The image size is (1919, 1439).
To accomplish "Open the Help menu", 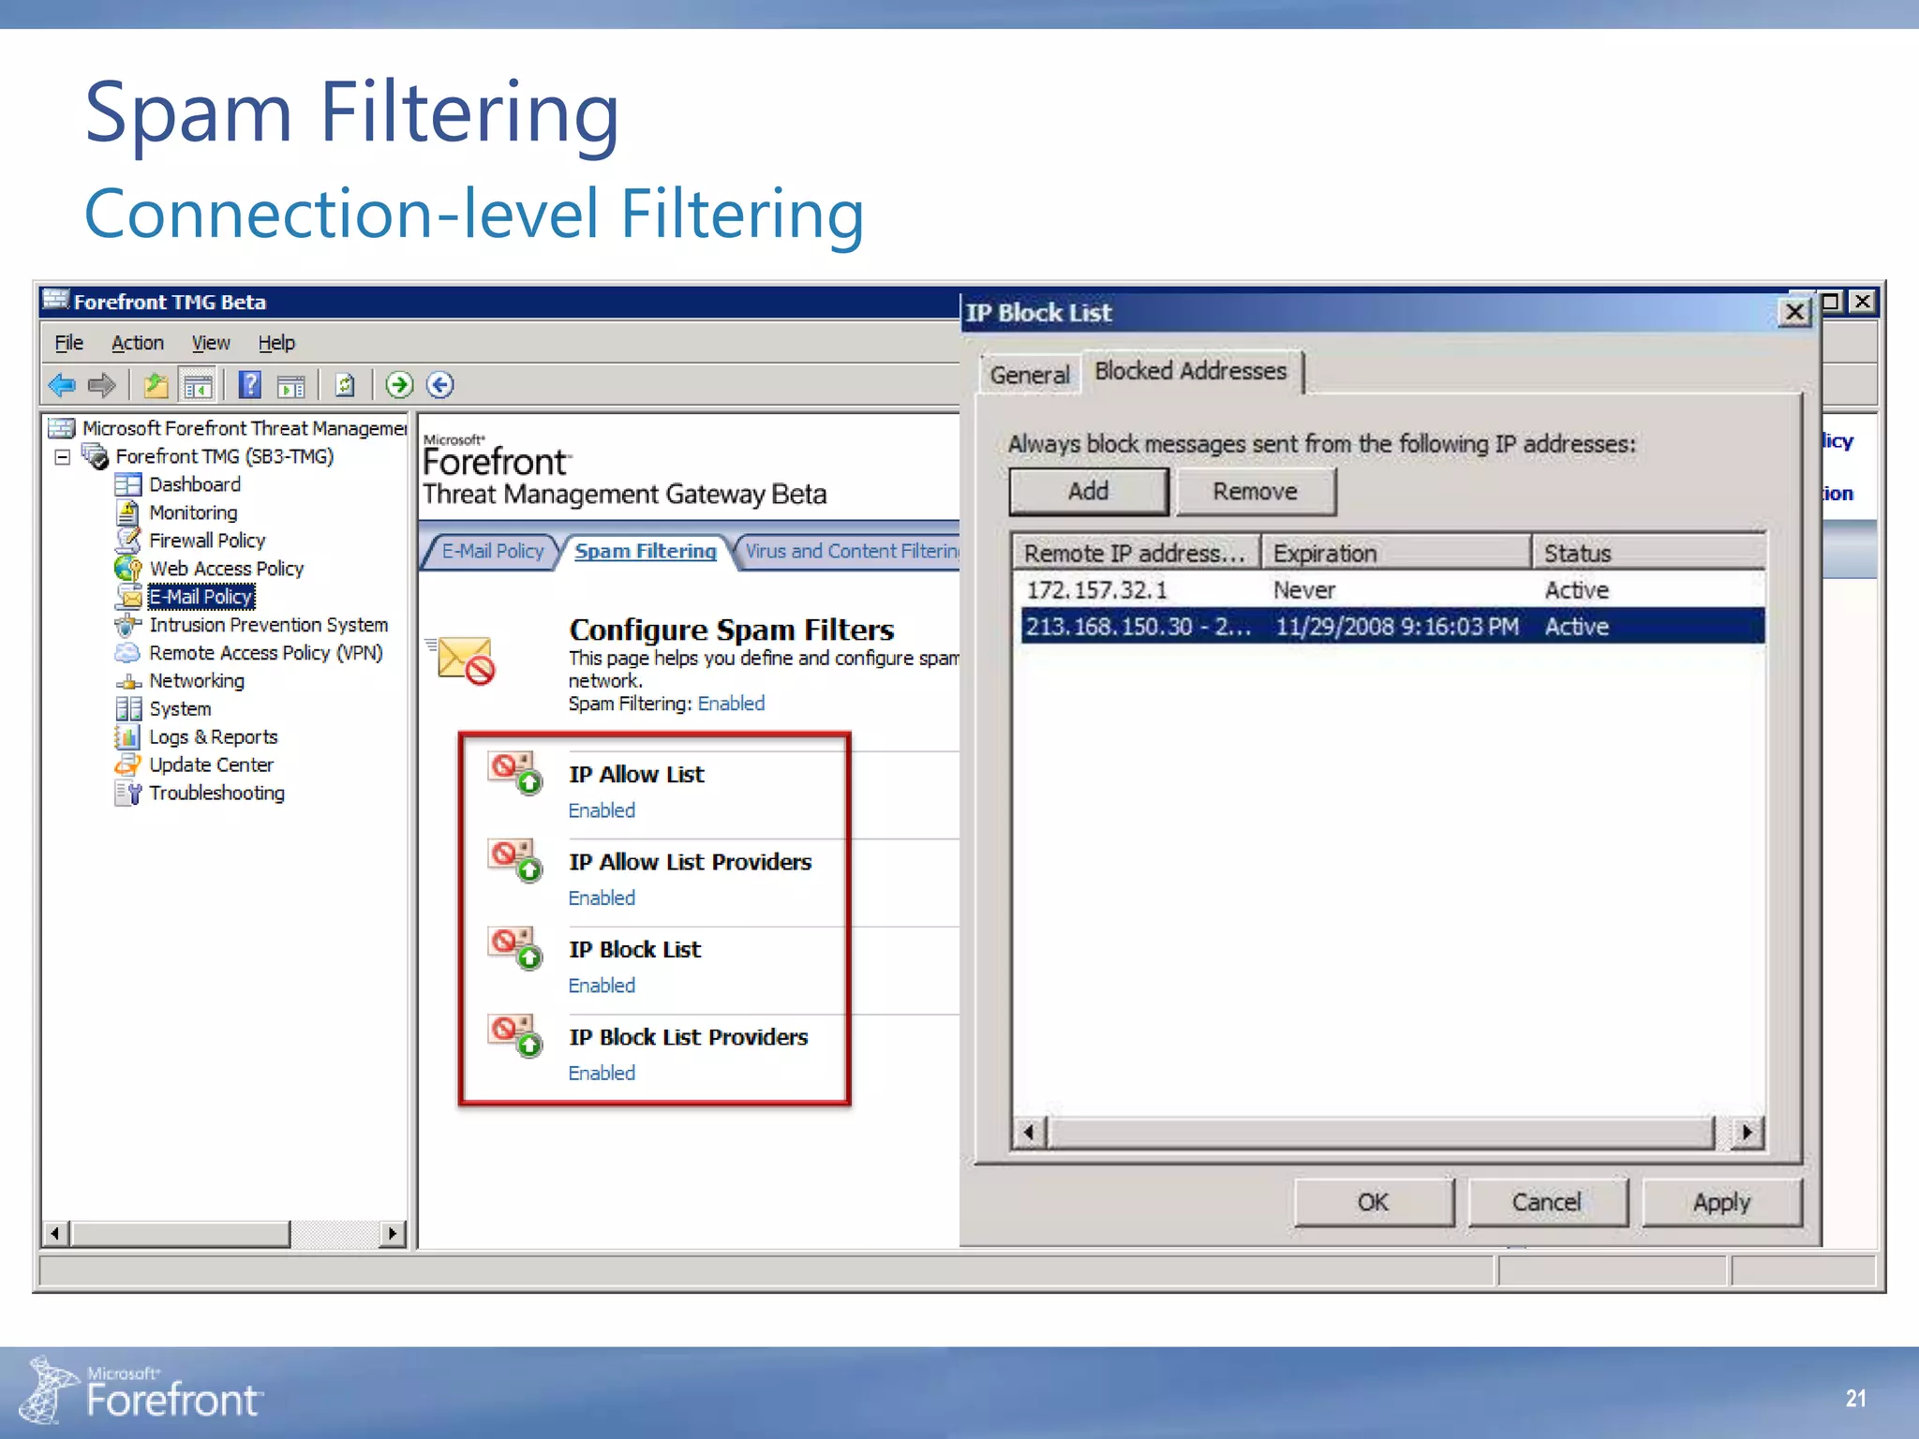I will coord(276,343).
